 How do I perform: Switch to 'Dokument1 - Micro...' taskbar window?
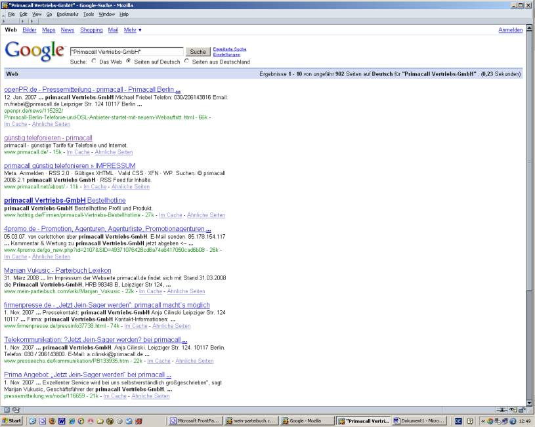(x=419, y=421)
